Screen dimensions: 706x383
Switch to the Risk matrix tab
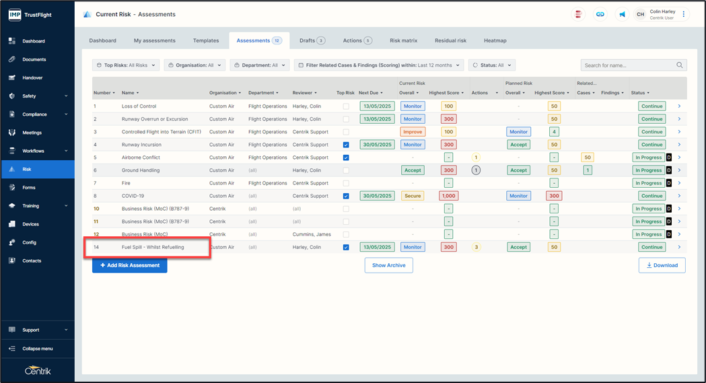coord(403,40)
